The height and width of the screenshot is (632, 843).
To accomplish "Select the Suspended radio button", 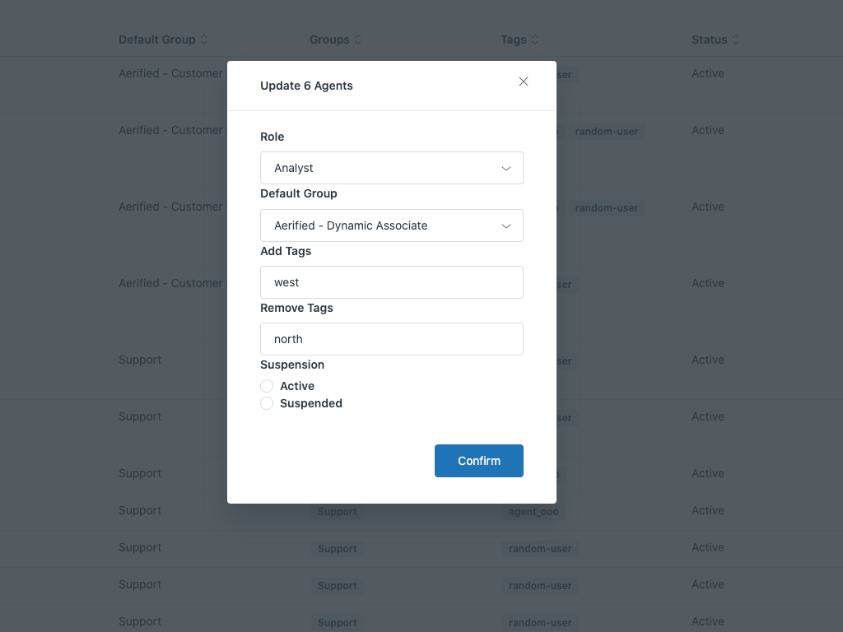I will (267, 403).
